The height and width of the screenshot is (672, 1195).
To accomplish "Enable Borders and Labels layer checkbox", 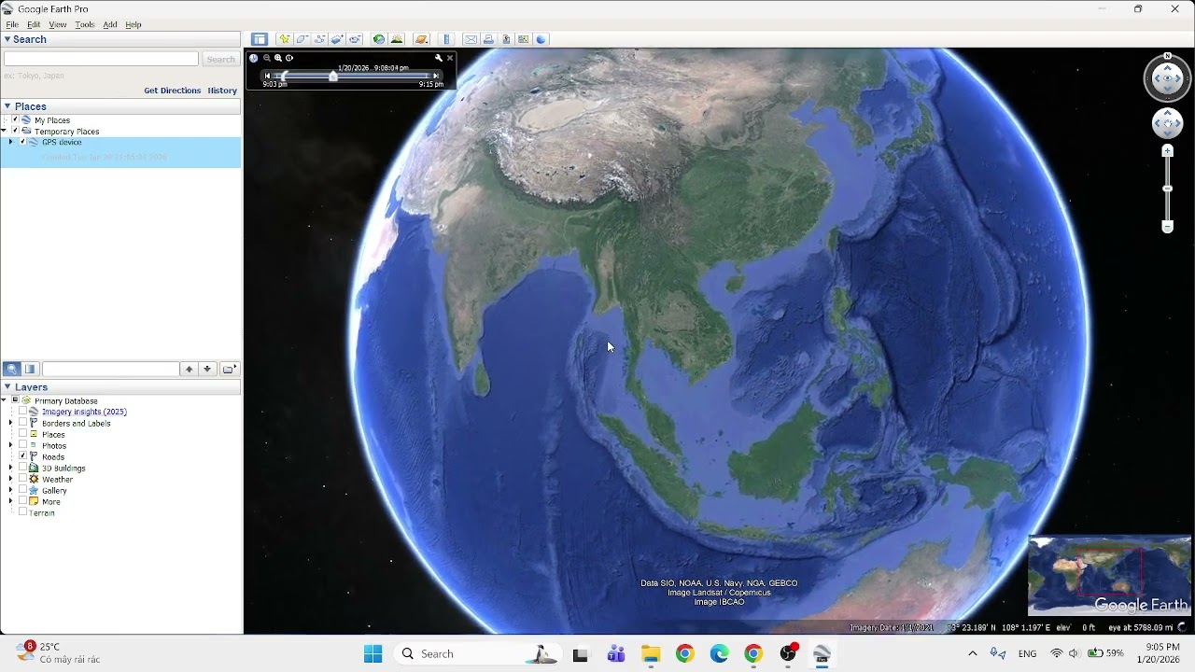I will pyautogui.click(x=22, y=423).
